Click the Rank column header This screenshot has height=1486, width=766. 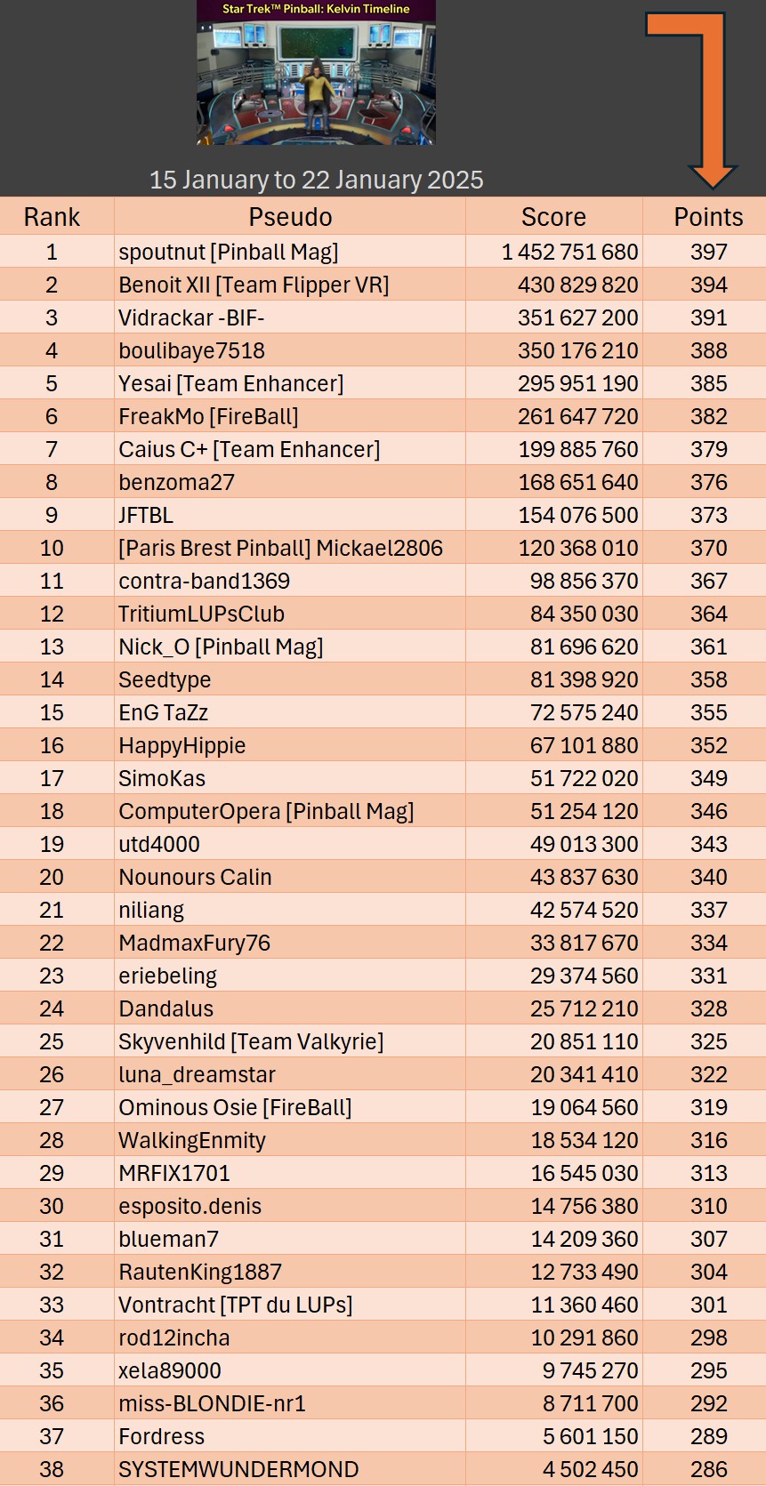52,217
